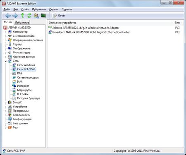The width and height of the screenshot is (186, 155).
Task: Switch to the Меню tab
Action: [x=8, y=22]
